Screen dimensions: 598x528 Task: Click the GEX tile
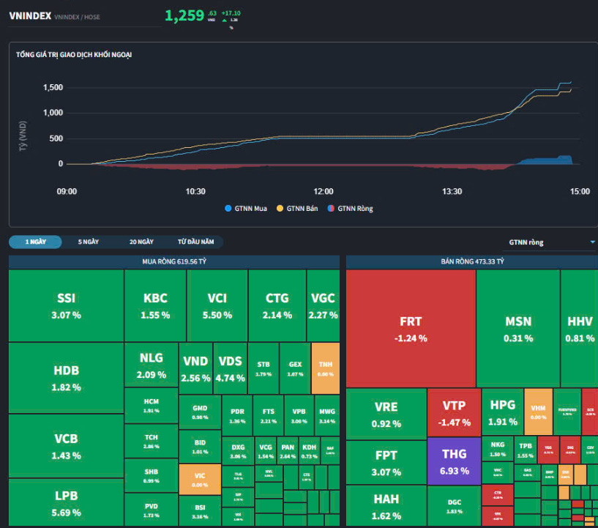(295, 368)
